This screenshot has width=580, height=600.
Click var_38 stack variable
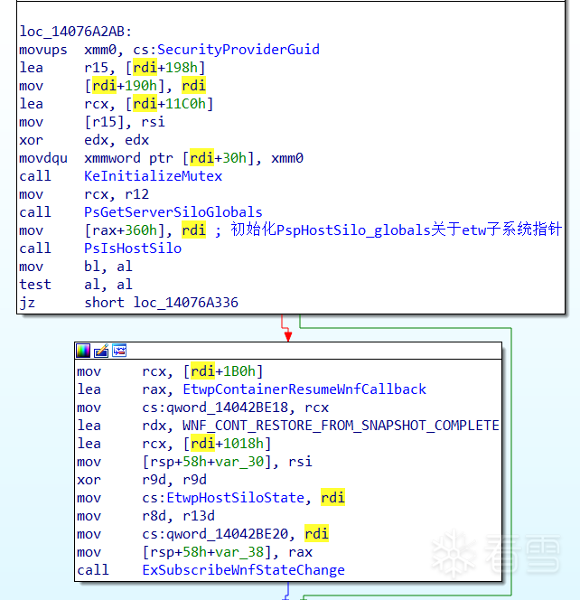240,552
